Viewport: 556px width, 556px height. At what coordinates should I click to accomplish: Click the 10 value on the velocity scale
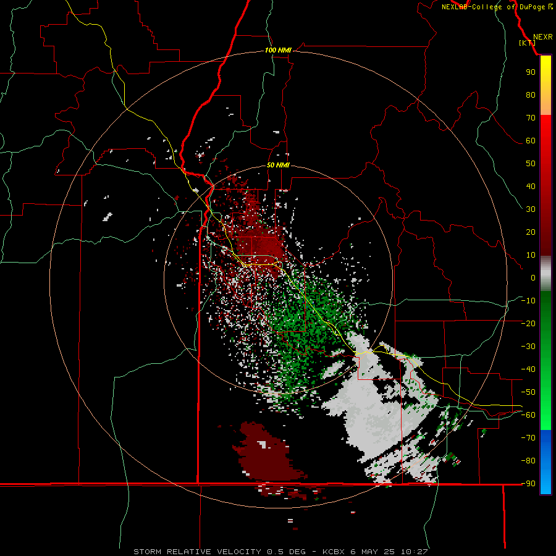click(x=531, y=255)
